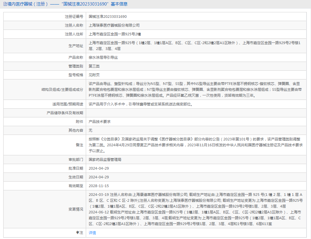Select product name 亲水涂层导引导丝
311x239 pixels.
click(x=103, y=57)
